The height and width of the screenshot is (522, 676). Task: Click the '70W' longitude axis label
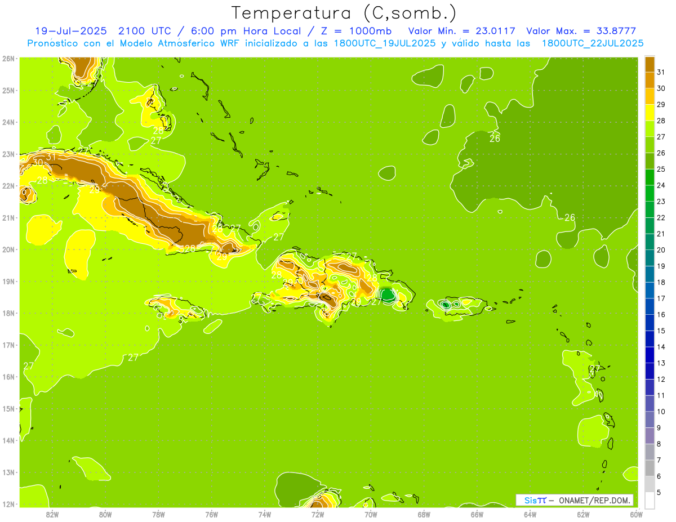click(x=371, y=514)
